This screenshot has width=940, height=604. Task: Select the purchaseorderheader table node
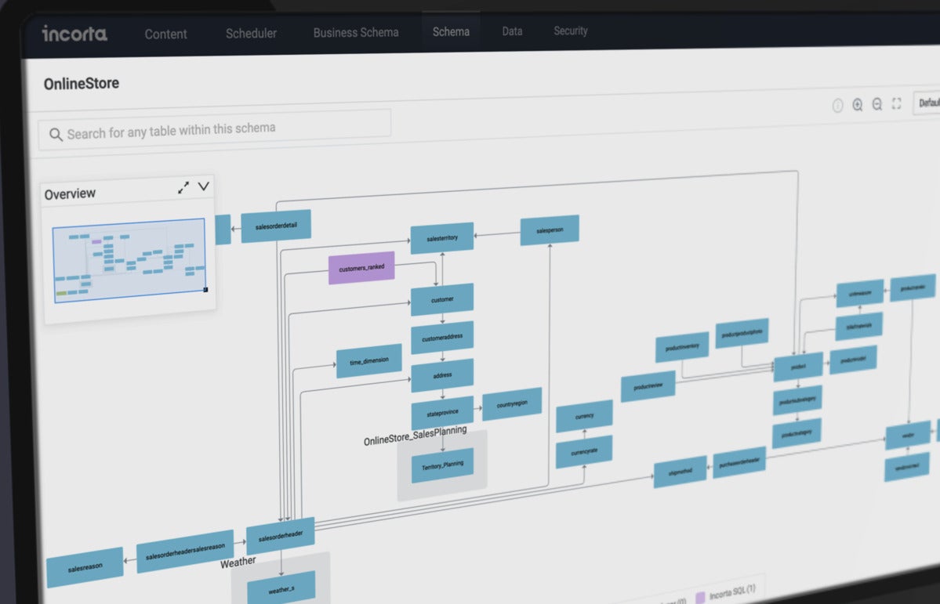tap(739, 462)
